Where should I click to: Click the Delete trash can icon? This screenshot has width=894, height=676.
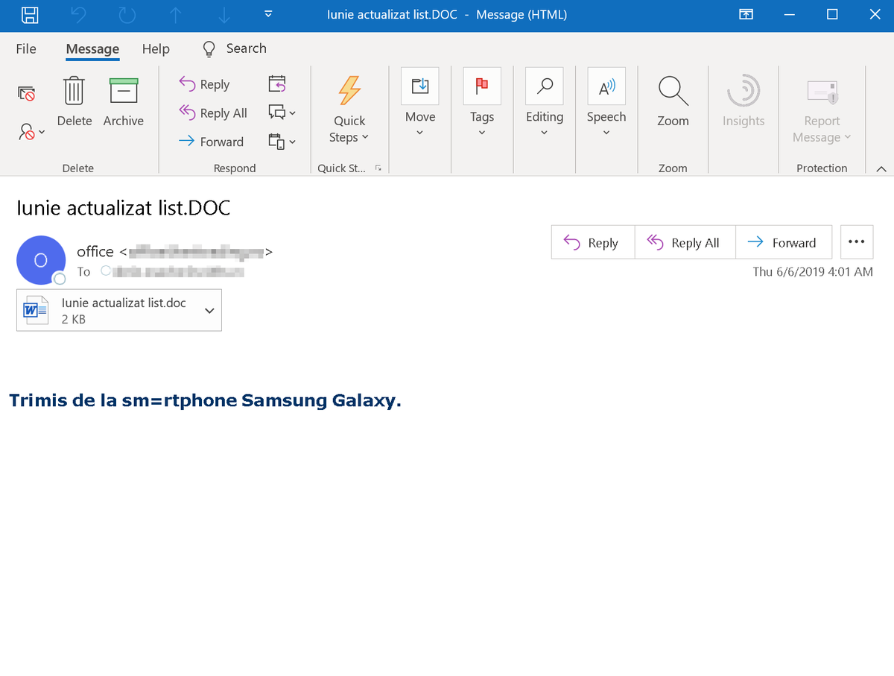(74, 91)
